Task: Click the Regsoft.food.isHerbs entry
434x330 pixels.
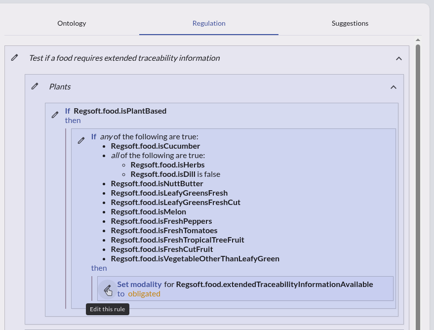Action: pos(167,165)
